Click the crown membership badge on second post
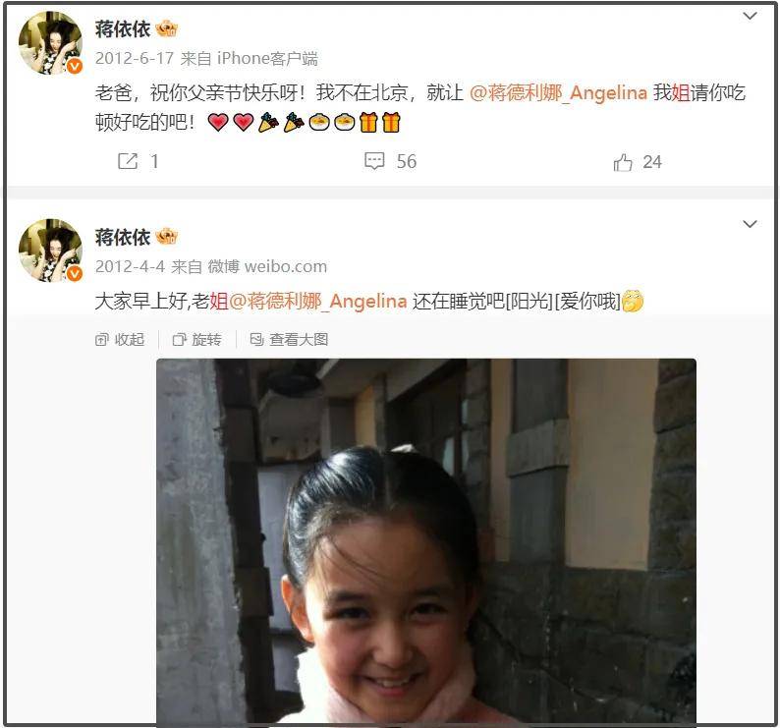780x728 pixels. coord(167,237)
